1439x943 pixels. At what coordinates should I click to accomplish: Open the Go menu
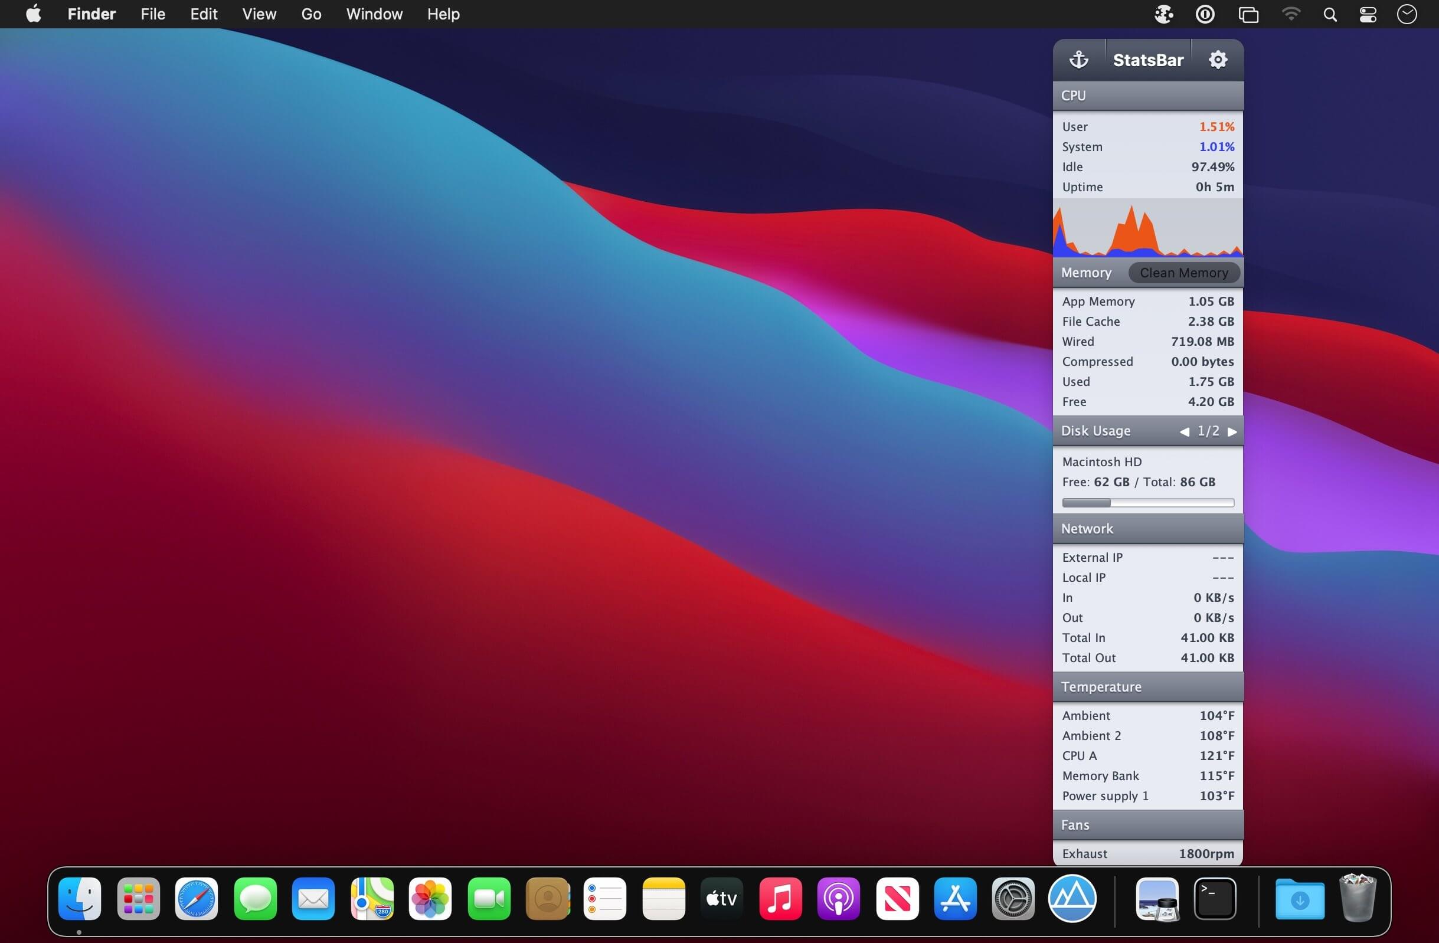point(311,14)
